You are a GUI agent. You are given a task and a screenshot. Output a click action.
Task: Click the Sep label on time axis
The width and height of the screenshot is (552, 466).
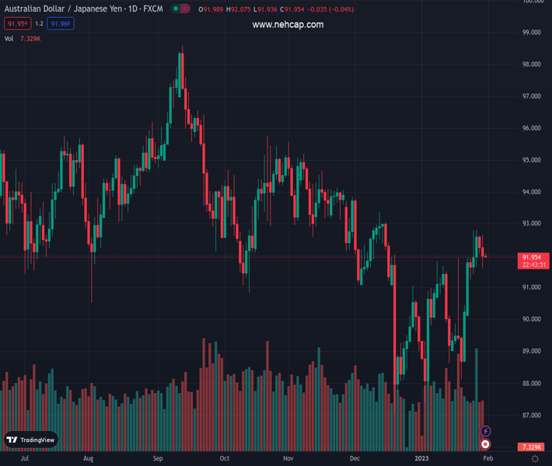[x=159, y=459]
